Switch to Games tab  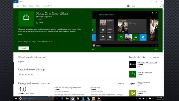[x=31, y=6]
